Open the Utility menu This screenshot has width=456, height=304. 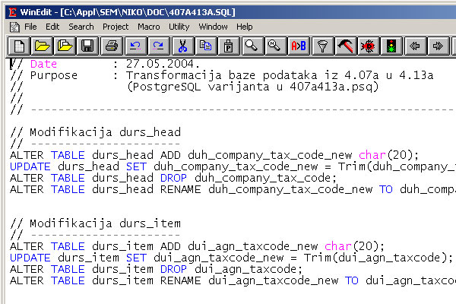point(179,27)
